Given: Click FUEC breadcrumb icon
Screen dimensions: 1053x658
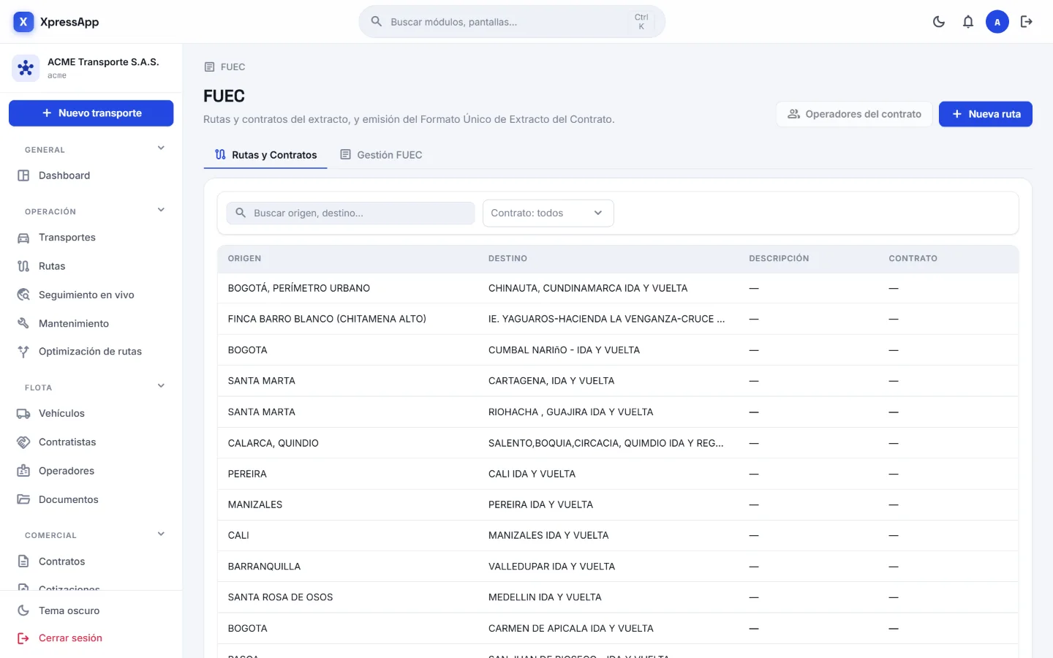Looking at the screenshot, I should (209, 67).
